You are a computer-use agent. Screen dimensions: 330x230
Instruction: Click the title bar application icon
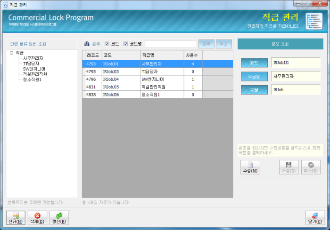tap(5, 4)
